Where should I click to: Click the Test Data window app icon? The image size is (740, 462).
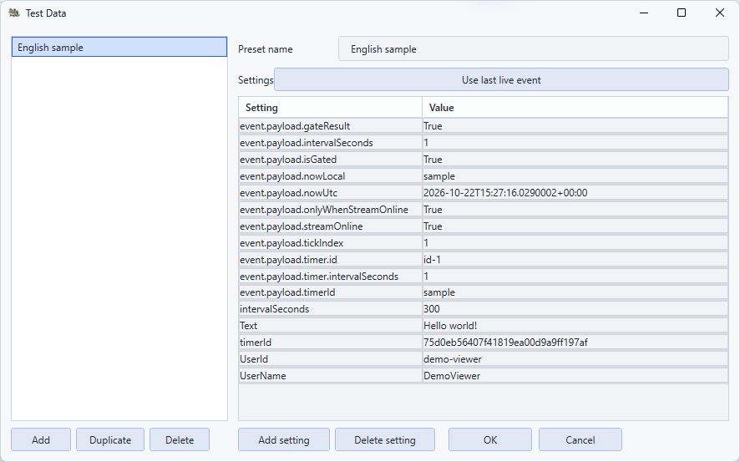[13, 13]
